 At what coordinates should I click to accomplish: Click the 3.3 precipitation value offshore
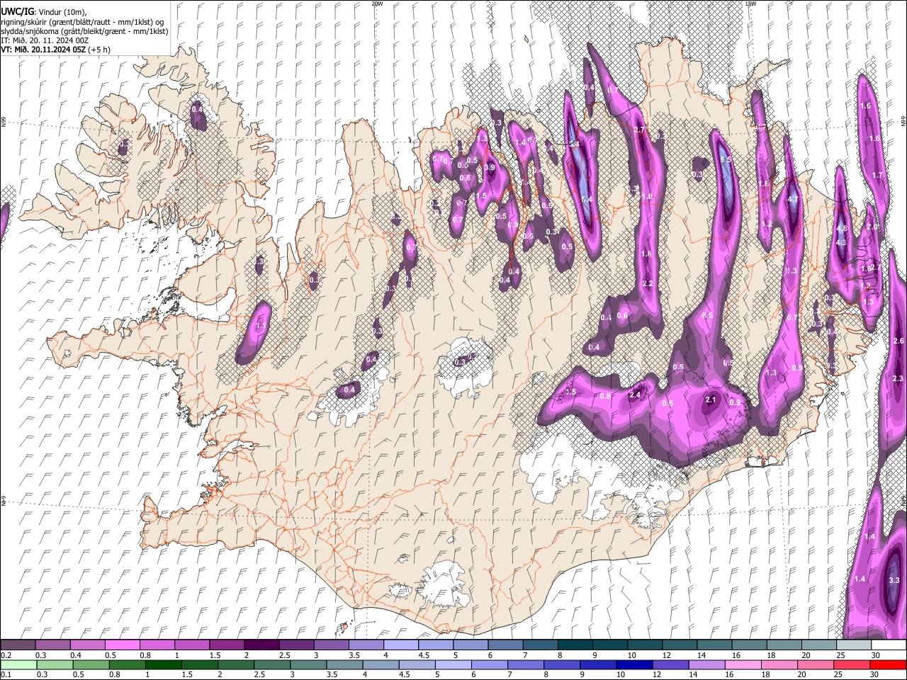pyautogui.click(x=894, y=580)
